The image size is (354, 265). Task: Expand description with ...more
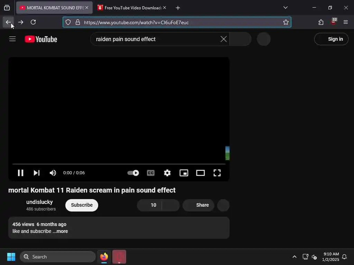pos(60,231)
